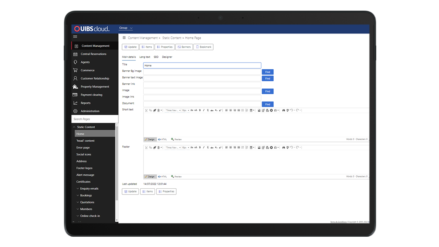Select Social icons in sidebar tree
The height and width of the screenshot is (247, 439).
84,154
